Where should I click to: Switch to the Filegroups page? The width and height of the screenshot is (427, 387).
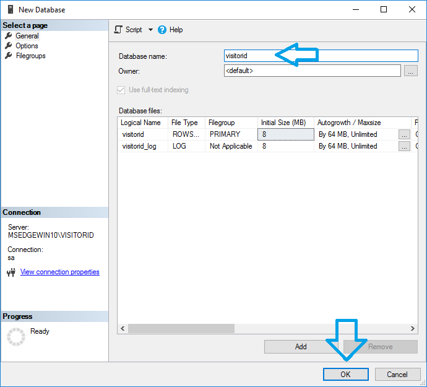[30, 56]
